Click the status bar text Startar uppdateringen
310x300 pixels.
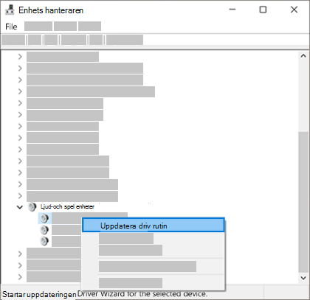click(x=39, y=294)
